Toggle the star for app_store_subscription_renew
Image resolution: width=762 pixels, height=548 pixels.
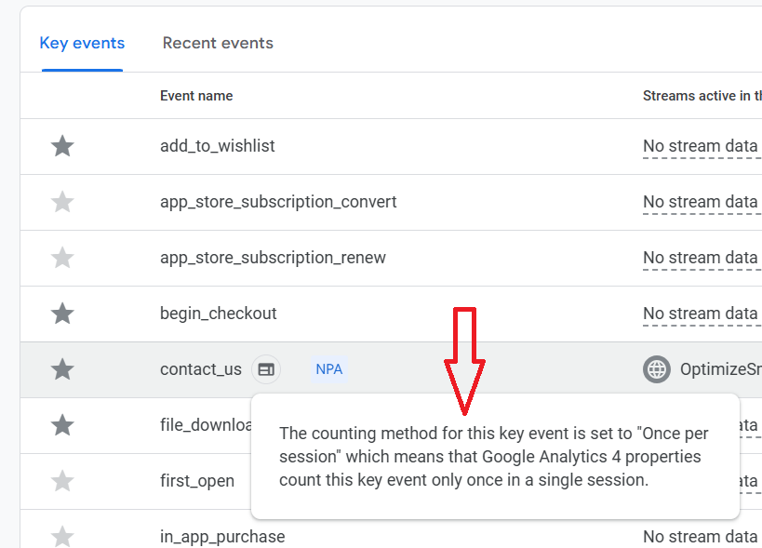62,258
